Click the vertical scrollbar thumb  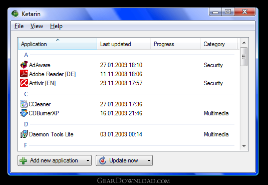[x=244, y=57]
